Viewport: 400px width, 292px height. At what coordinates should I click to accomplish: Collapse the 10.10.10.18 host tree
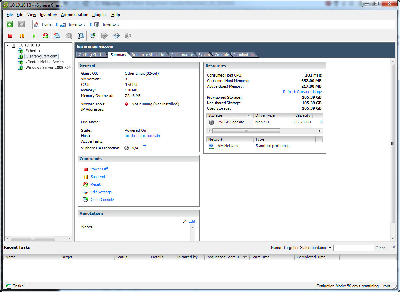click(7, 45)
